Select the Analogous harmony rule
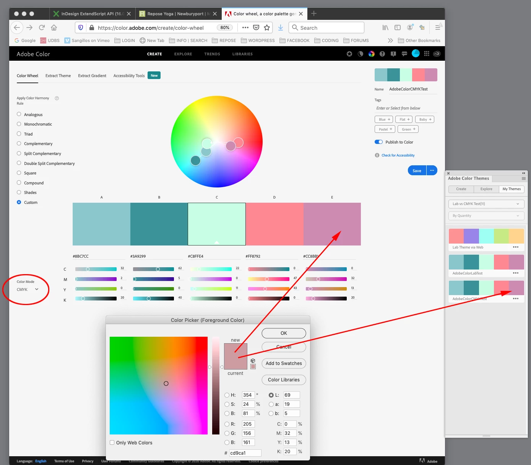 tap(19, 114)
